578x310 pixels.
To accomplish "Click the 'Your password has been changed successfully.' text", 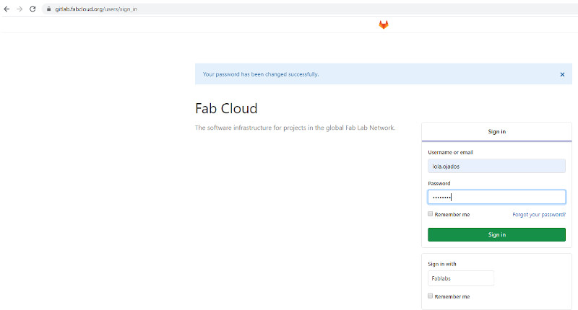I will click(x=261, y=74).
